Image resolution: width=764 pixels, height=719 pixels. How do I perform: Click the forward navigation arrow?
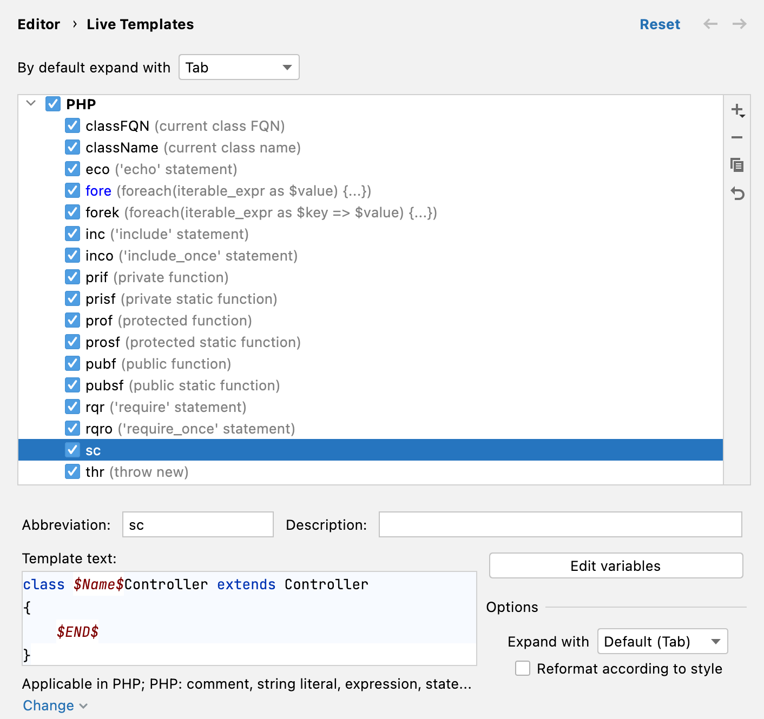740,24
